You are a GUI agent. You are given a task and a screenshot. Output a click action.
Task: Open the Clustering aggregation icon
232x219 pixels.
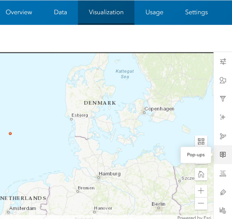point(223,136)
